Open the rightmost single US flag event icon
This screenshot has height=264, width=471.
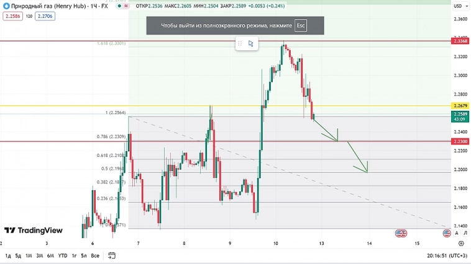click(447, 233)
